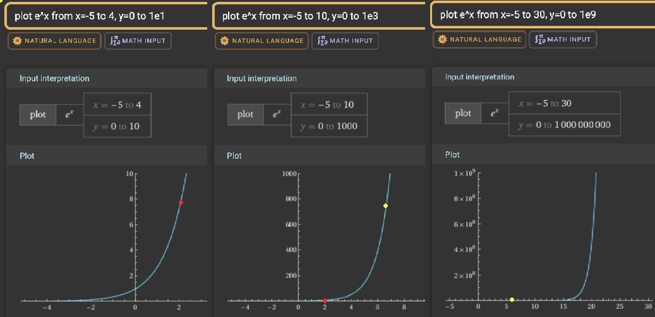Switch to Math Input mode under the 1e9 query
The height and width of the screenshot is (317, 655).
(x=563, y=40)
